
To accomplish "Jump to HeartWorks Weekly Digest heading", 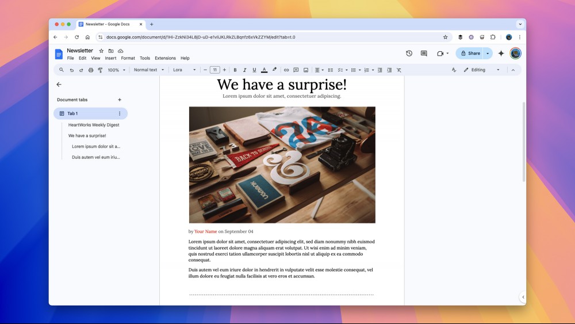I will (94, 125).
